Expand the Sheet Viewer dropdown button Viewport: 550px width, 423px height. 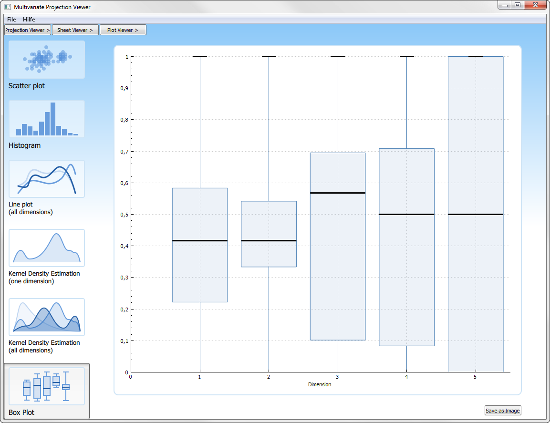pyautogui.click(x=75, y=30)
